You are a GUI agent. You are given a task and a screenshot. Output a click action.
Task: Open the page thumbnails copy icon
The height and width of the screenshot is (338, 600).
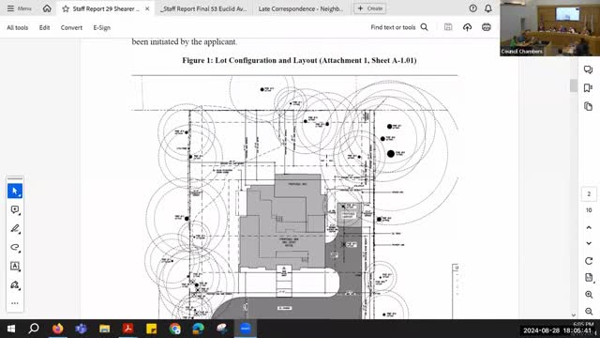click(589, 106)
